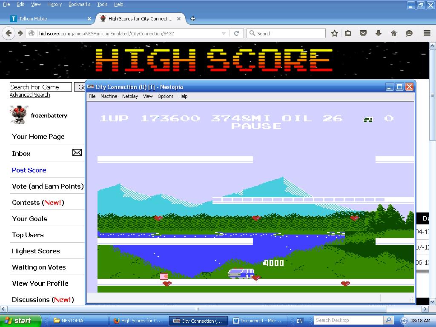This screenshot has height=327, width=436.
Task: Open the Contests link
Action: pos(38,202)
